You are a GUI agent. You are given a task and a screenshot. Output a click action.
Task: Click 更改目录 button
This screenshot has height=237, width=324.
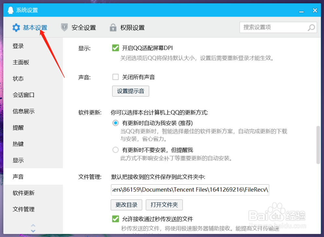126,205
